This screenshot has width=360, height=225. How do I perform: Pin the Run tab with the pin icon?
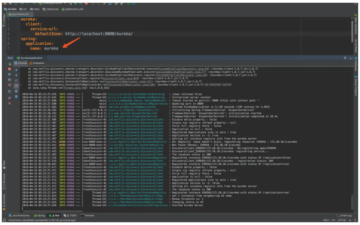(x=10, y=98)
